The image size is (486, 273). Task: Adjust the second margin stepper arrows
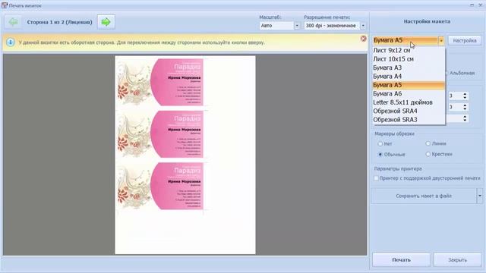(x=465, y=107)
